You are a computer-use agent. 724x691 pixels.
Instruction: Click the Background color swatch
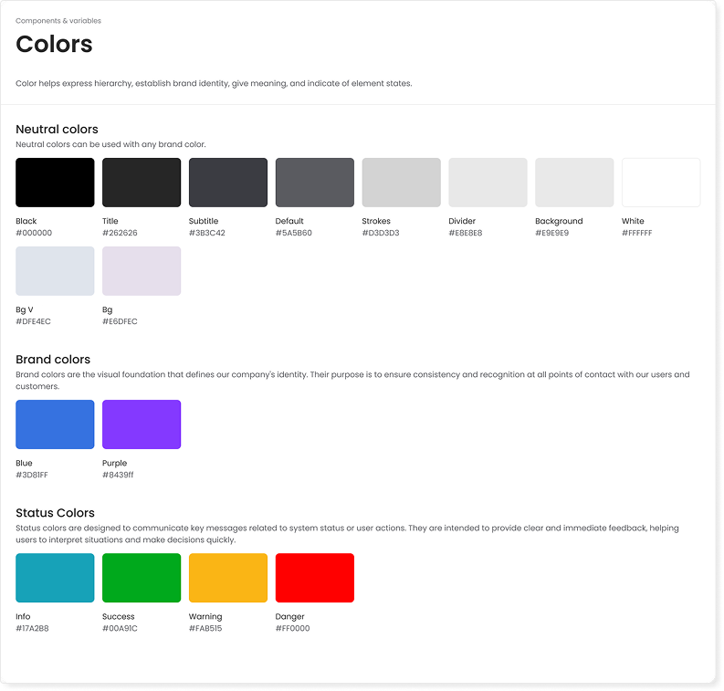(574, 183)
